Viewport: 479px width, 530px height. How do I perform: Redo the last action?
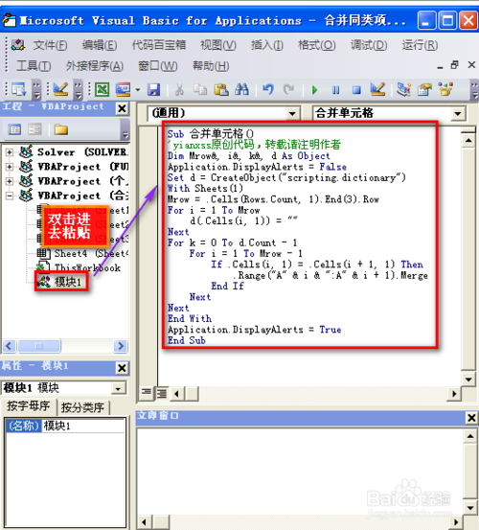pyautogui.click(x=288, y=89)
